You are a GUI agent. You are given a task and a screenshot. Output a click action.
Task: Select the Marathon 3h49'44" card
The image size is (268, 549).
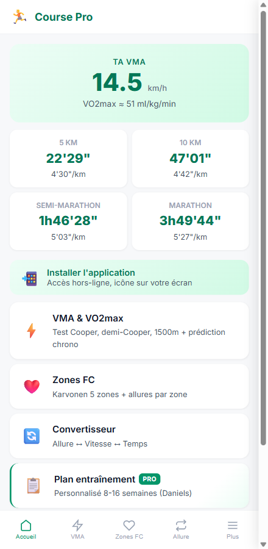click(x=191, y=221)
